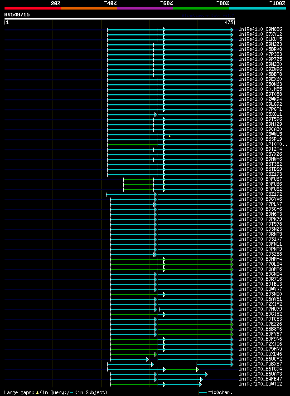Select the AV549715 query name

click(17, 15)
